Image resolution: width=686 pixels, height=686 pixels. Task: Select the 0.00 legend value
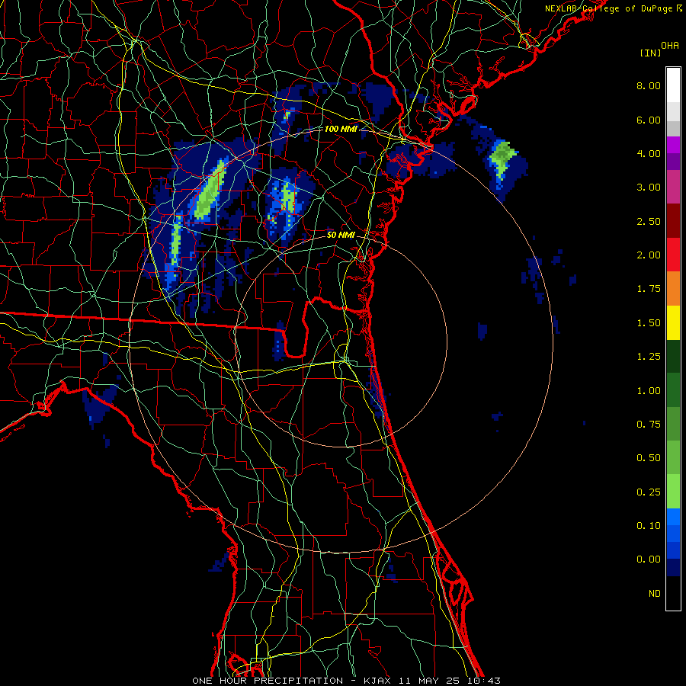[x=649, y=559]
